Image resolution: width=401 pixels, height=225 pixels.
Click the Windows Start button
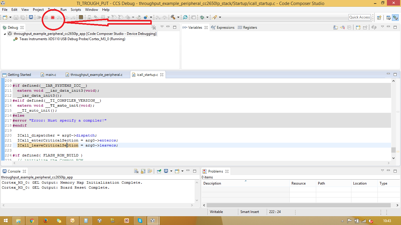click(5, 221)
